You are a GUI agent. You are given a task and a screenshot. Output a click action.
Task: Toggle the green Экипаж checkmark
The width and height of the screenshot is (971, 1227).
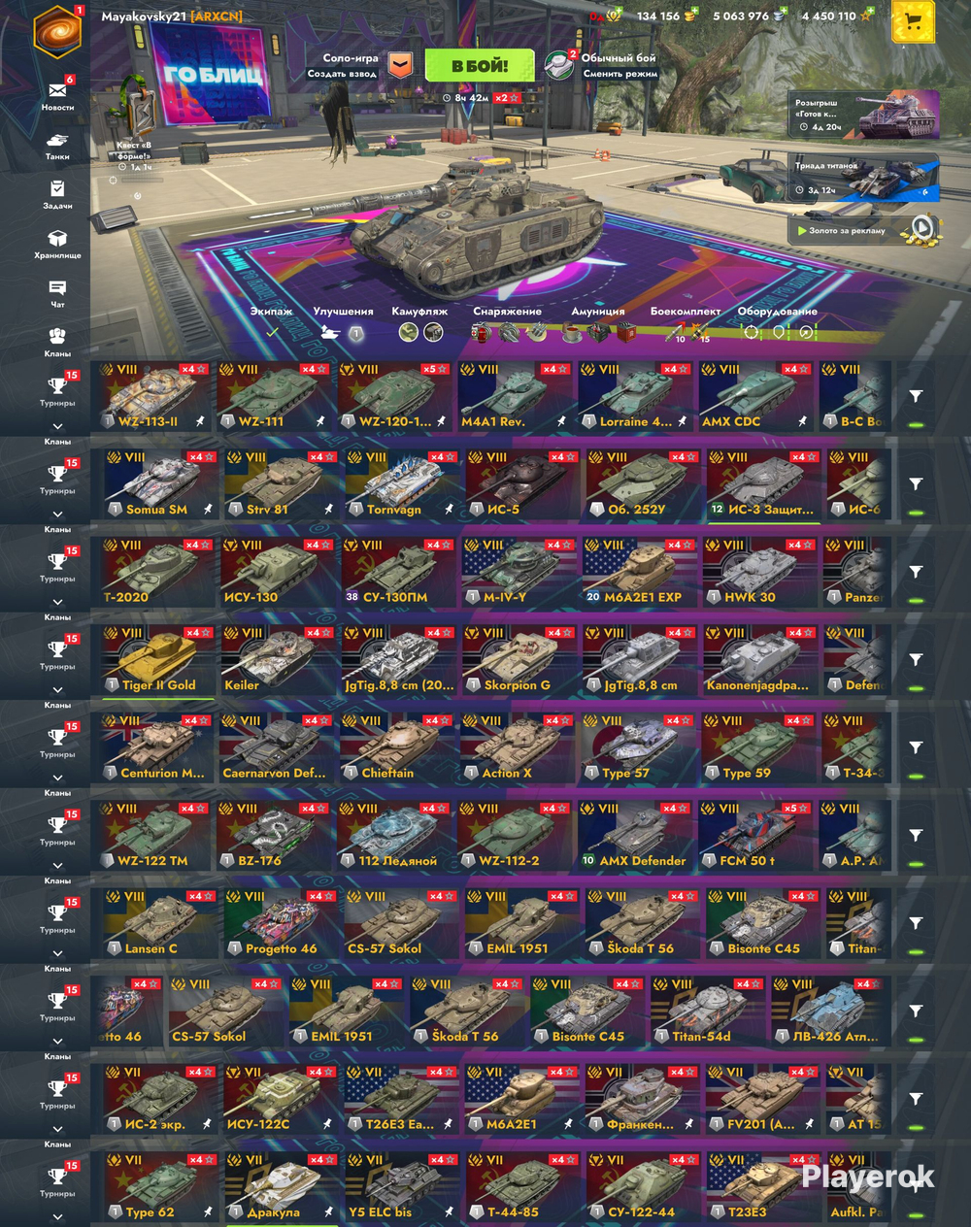pos(272,332)
